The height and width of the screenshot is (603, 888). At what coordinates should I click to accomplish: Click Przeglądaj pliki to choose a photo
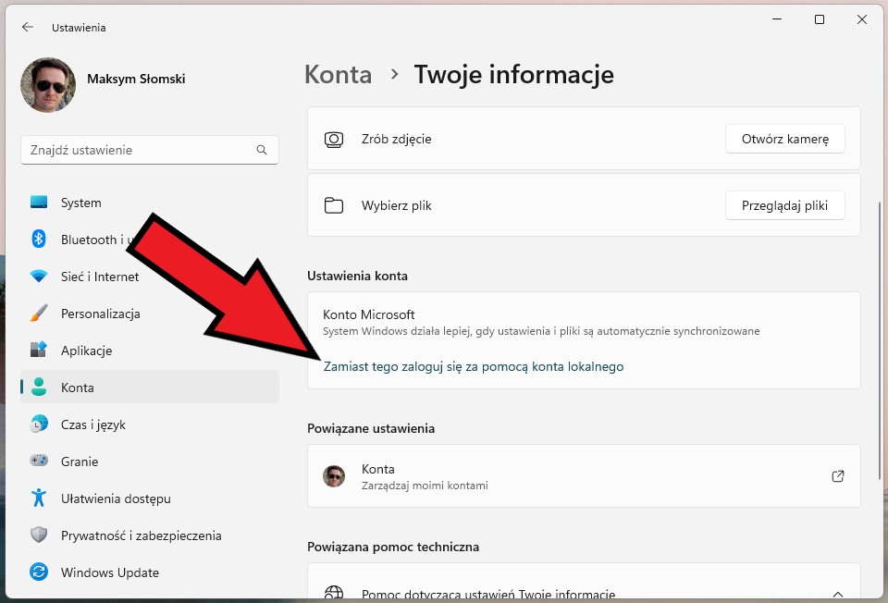784,205
